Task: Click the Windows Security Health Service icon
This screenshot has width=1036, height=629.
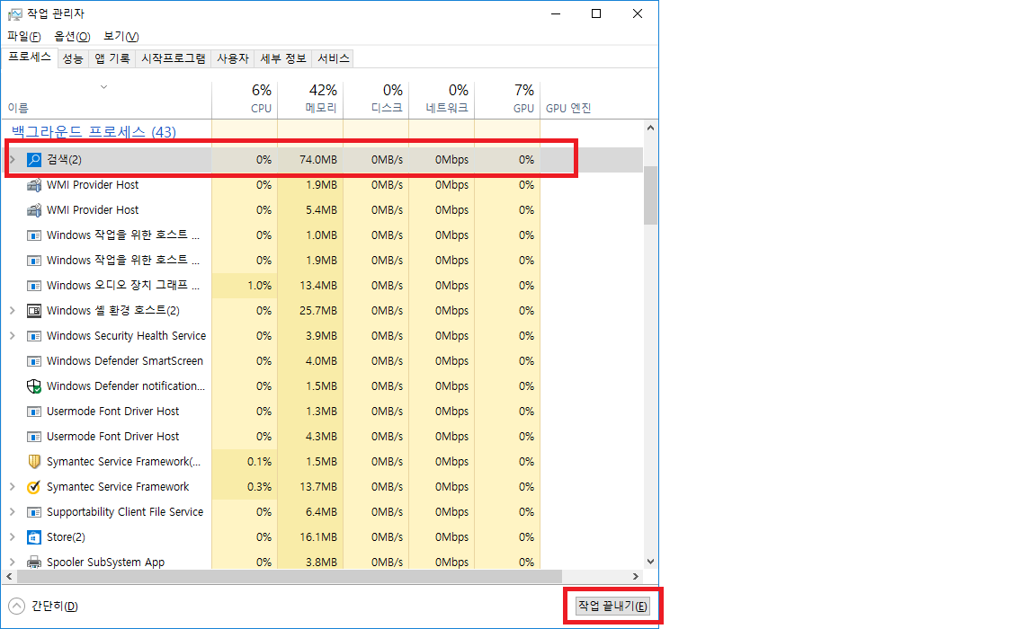Action: point(33,336)
